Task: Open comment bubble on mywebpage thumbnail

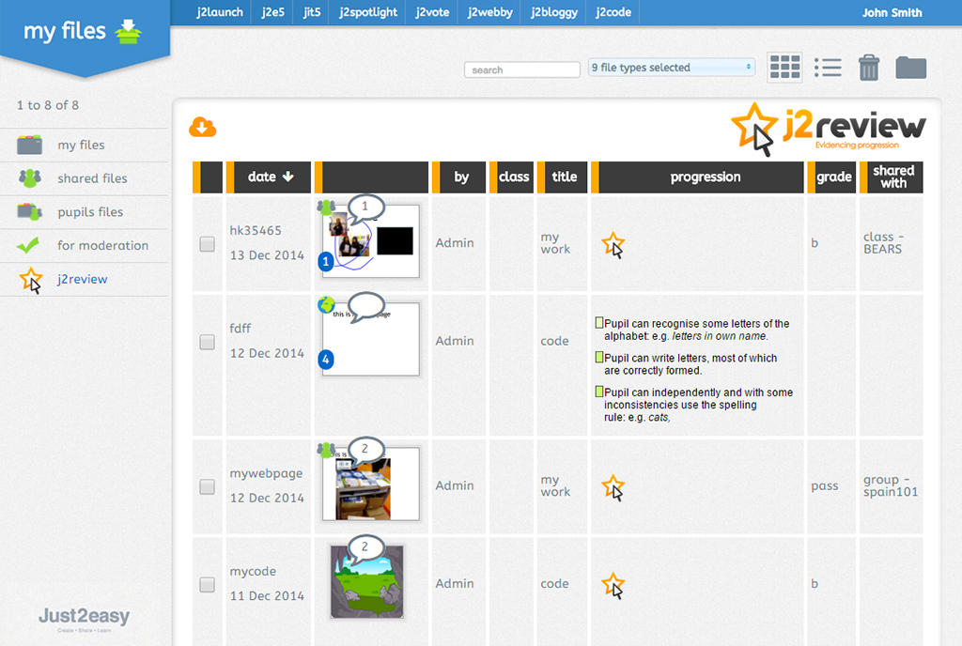Action: point(365,449)
